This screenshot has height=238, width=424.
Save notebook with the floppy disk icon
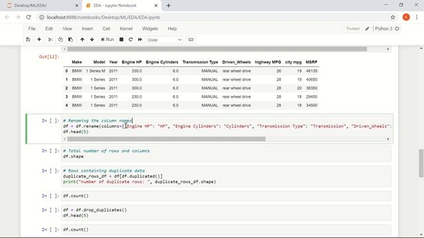pyautogui.click(x=28, y=40)
